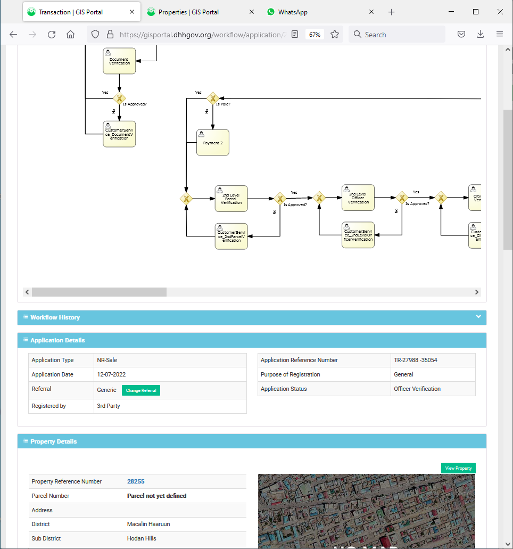Open the browser home page
The width and height of the screenshot is (513, 549).
coord(70,34)
